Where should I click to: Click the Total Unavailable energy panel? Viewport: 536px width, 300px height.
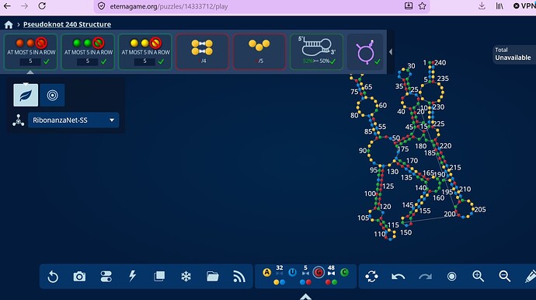pos(513,54)
